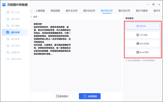This screenshot has height=102, width=163.
Task: Click the 最美证件照 sidebar icon
Action: 8,59
